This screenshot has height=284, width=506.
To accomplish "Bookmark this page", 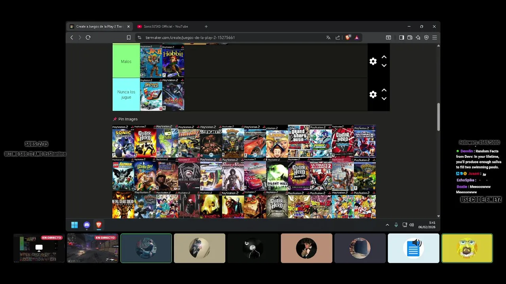I will click(x=128, y=37).
